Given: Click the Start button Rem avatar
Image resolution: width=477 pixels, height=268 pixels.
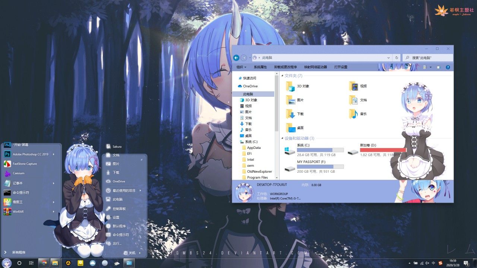Looking at the screenshot, I should [6, 263].
